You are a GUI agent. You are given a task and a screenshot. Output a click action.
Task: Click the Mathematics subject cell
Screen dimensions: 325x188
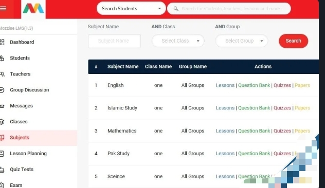pos(122,131)
